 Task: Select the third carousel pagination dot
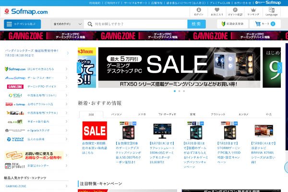(184, 91)
